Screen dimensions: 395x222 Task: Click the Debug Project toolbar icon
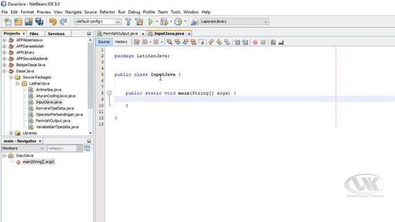pyautogui.click(x=164, y=22)
